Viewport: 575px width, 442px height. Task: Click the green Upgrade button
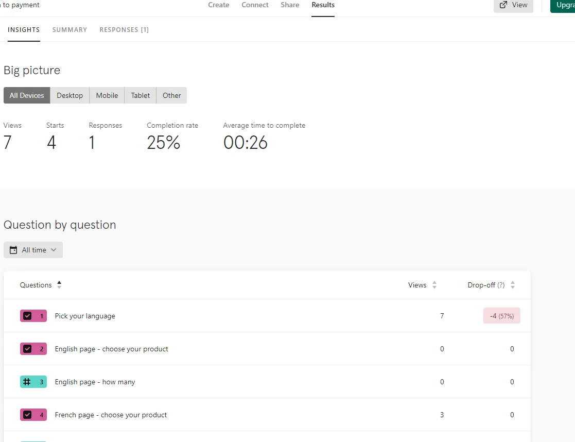563,5
